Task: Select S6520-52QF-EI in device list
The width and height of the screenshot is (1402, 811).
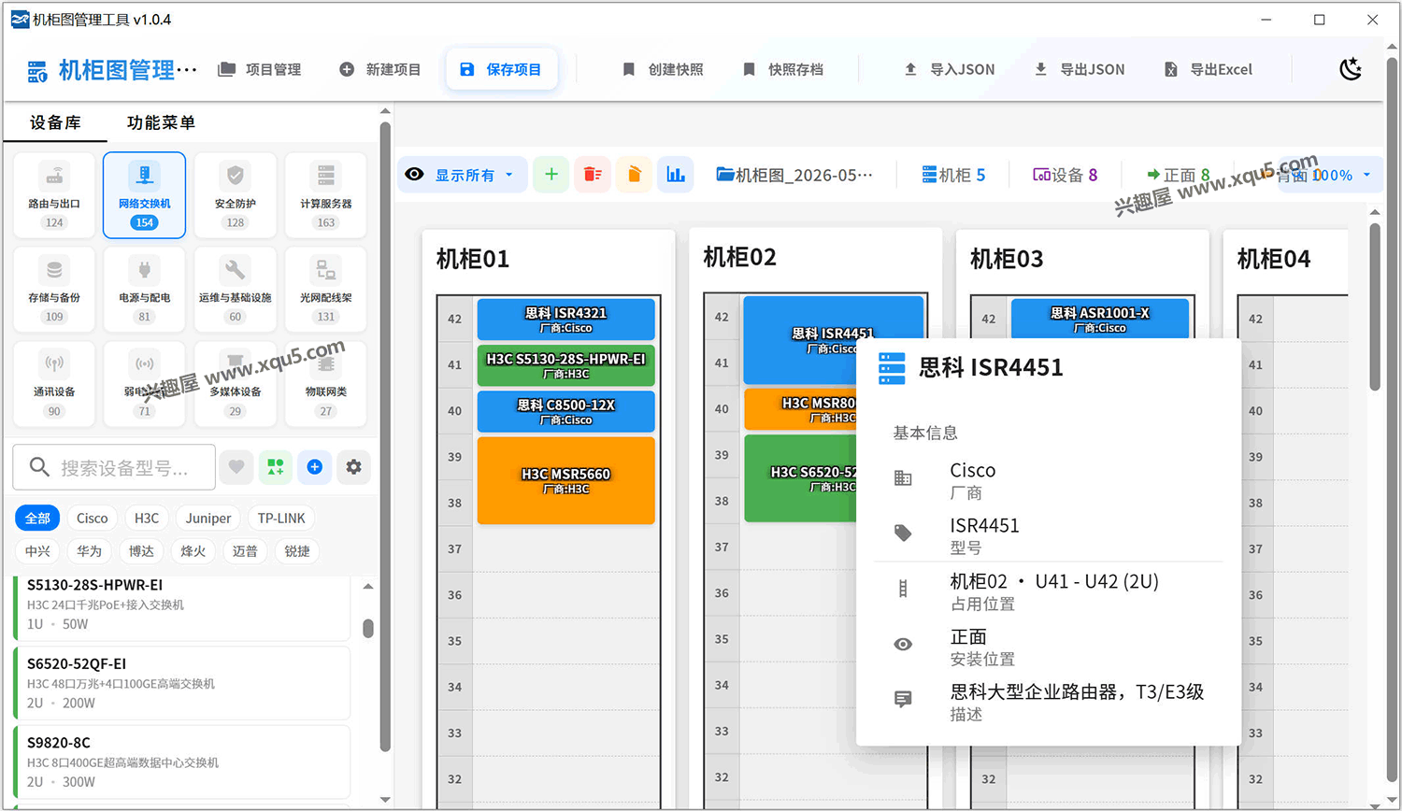Action: point(182,684)
